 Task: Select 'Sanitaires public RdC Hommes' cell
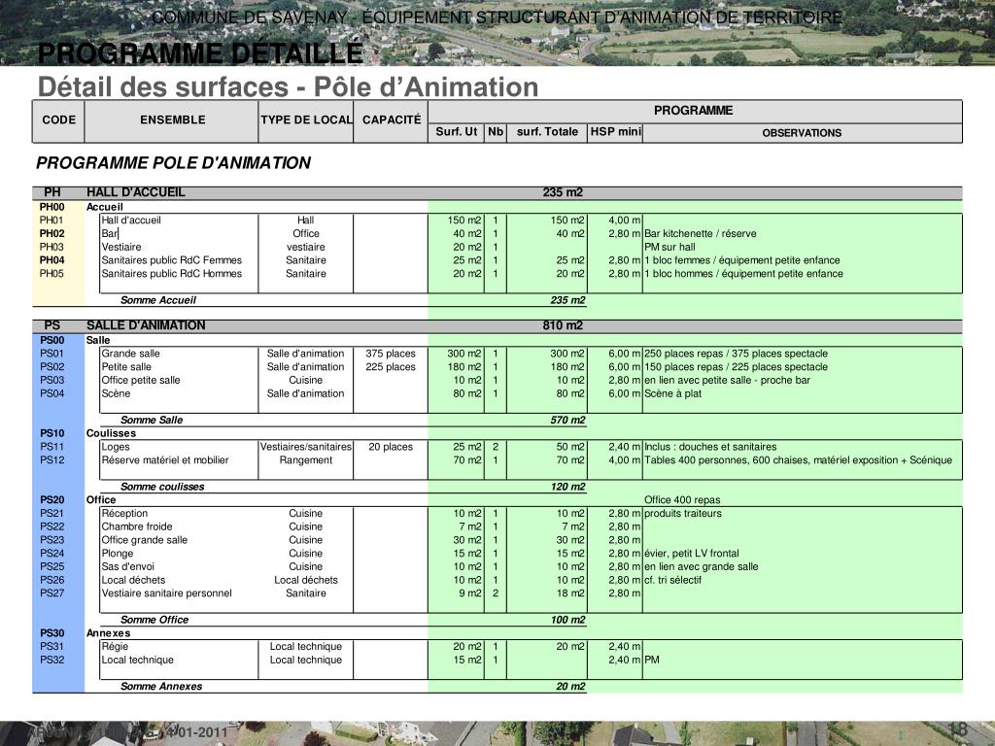pyautogui.click(x=171, y=273)
